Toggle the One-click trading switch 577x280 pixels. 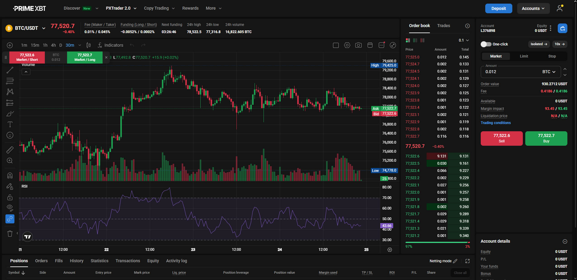(486, 44)
